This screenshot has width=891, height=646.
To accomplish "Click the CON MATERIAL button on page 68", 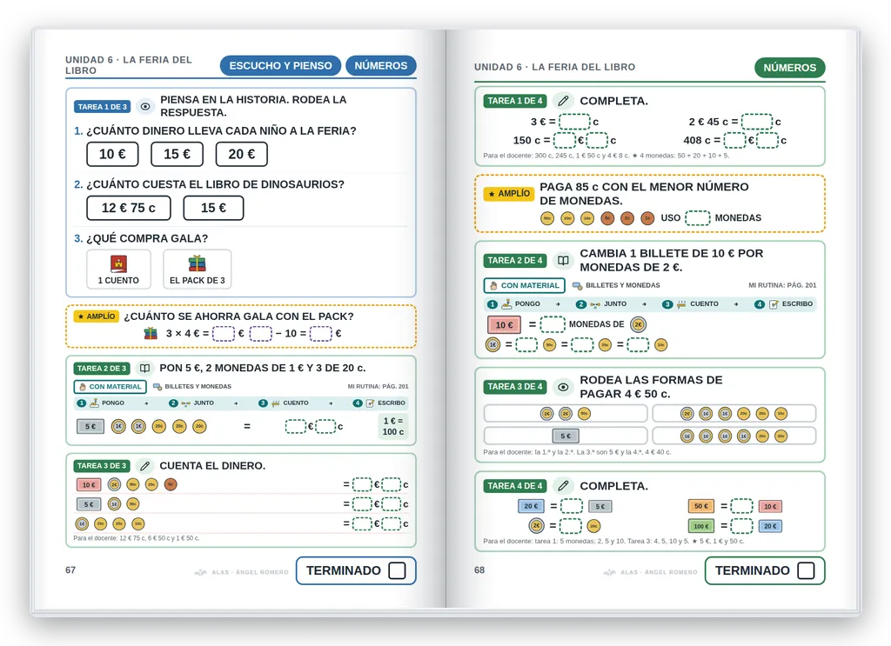I will click(x=524, y=285).
